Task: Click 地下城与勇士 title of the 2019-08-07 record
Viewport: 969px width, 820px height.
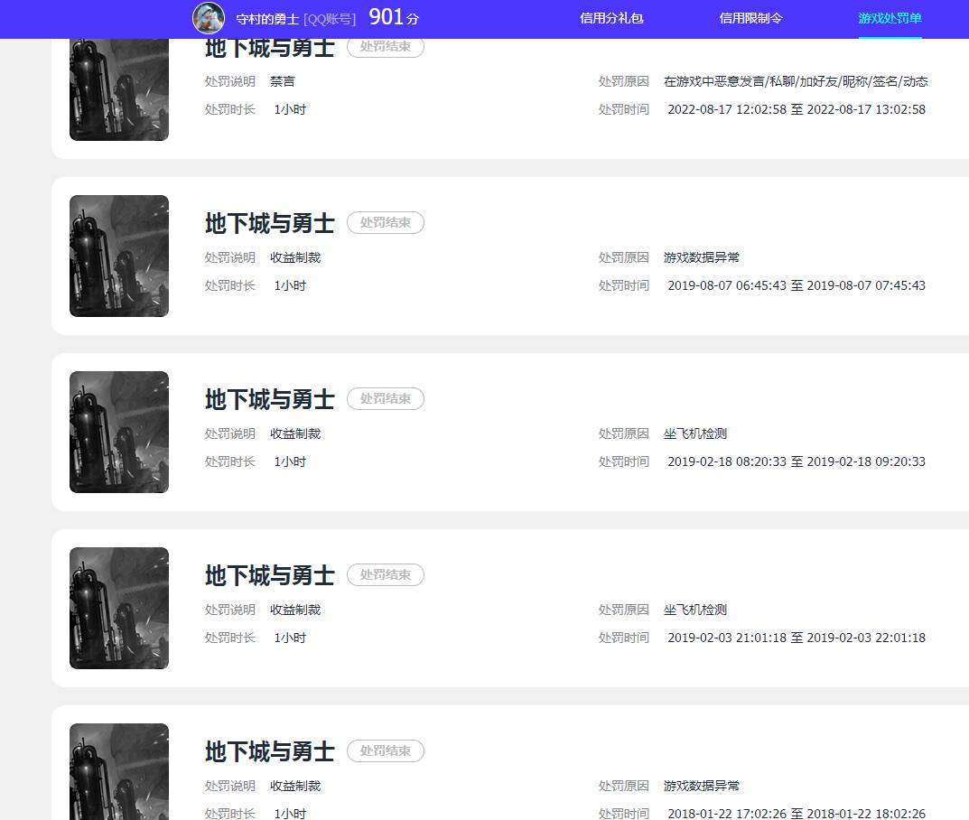Action: [269, 223]
